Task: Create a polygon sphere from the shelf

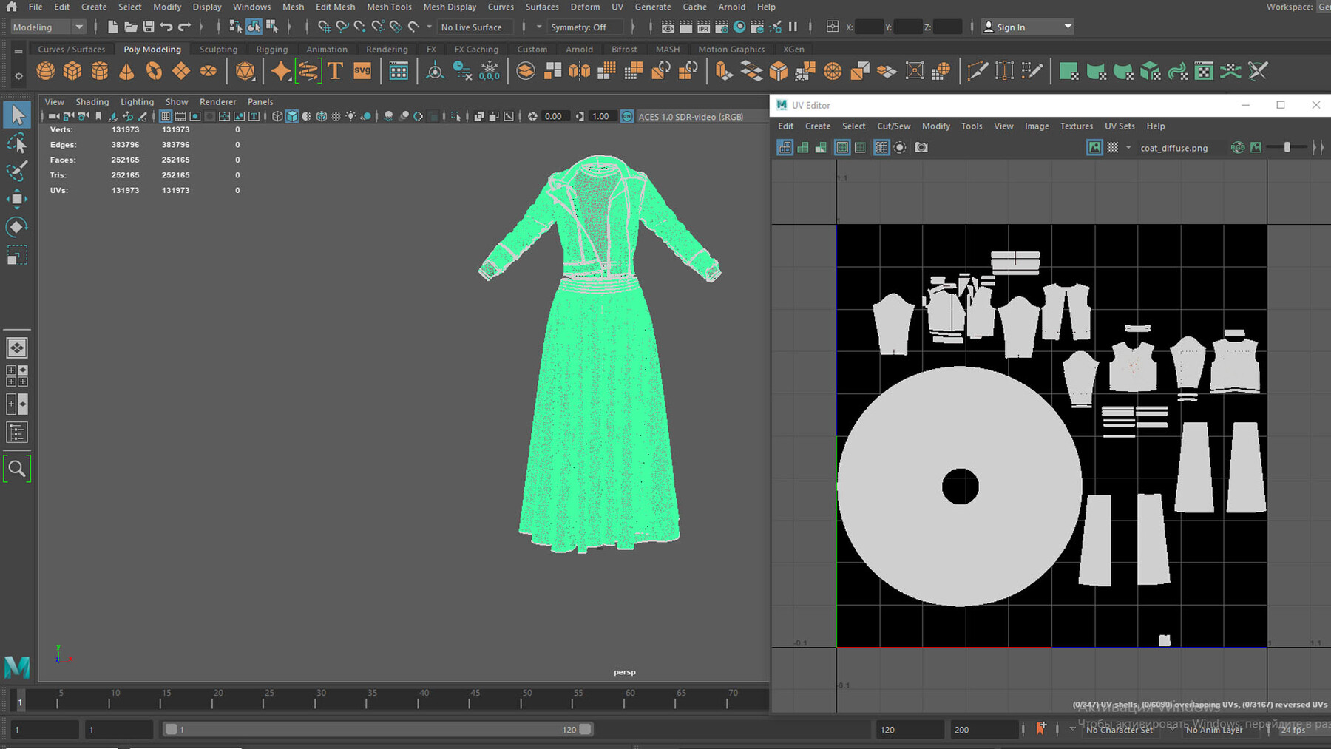Action: [46, 71]
